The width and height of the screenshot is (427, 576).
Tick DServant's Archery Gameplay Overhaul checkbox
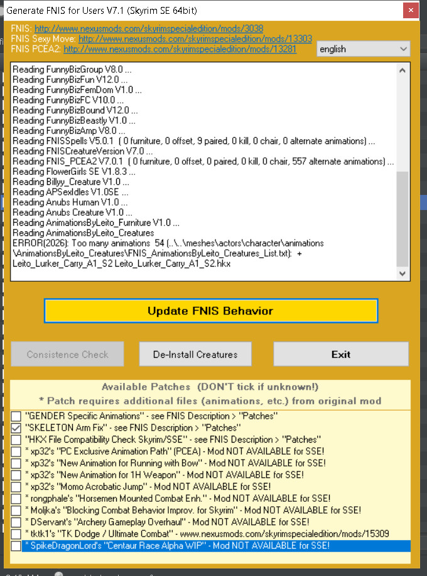click(16, 522)
